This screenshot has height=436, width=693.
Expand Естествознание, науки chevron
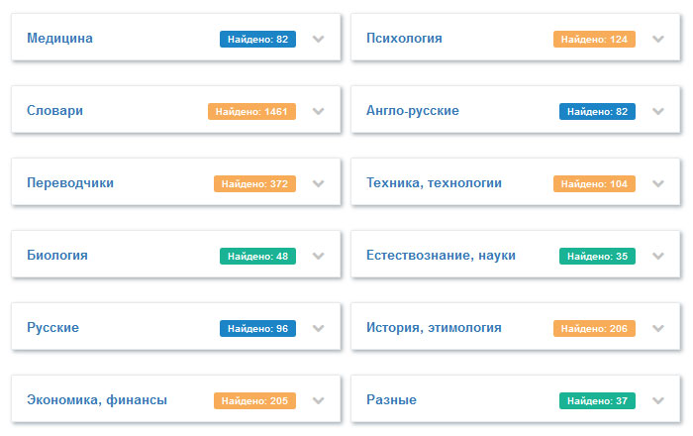657,256
